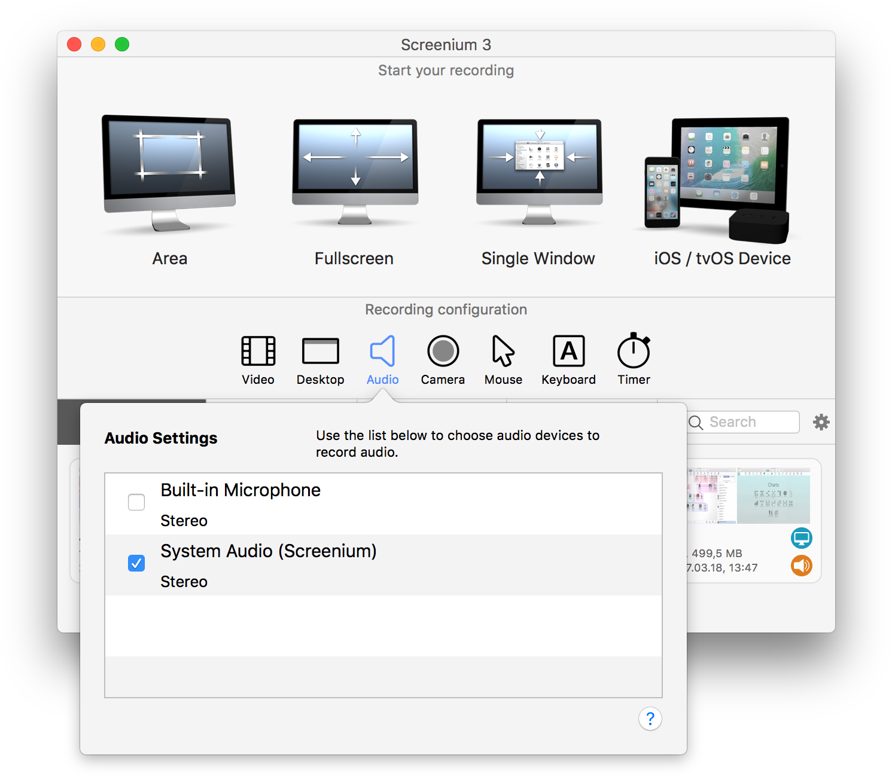Viewport: 892px width, 776px height.
Task: Close the Screenium 3 window
Action: [x=74, y=44]
